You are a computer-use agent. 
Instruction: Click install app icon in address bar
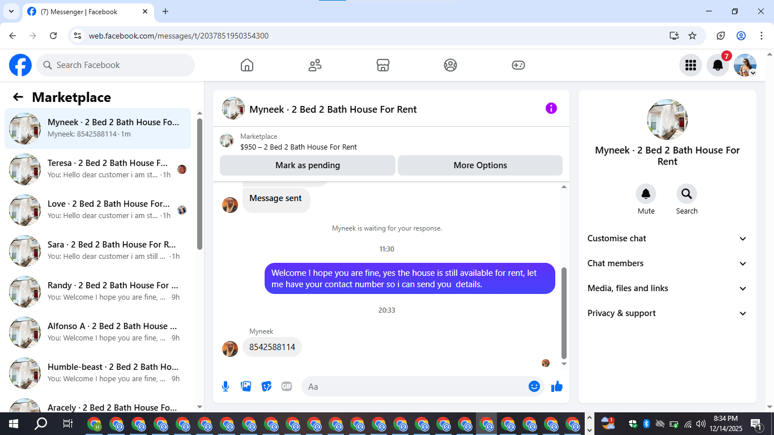[x=674, y=36]
